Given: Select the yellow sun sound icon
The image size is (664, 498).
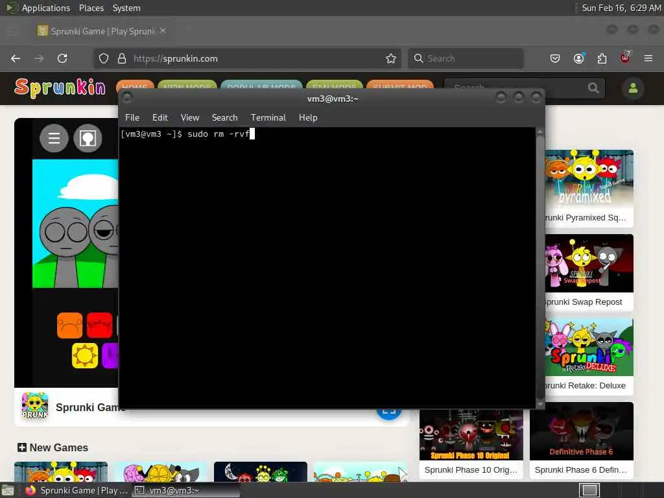Looking at the screenshot, I should 85,355.
